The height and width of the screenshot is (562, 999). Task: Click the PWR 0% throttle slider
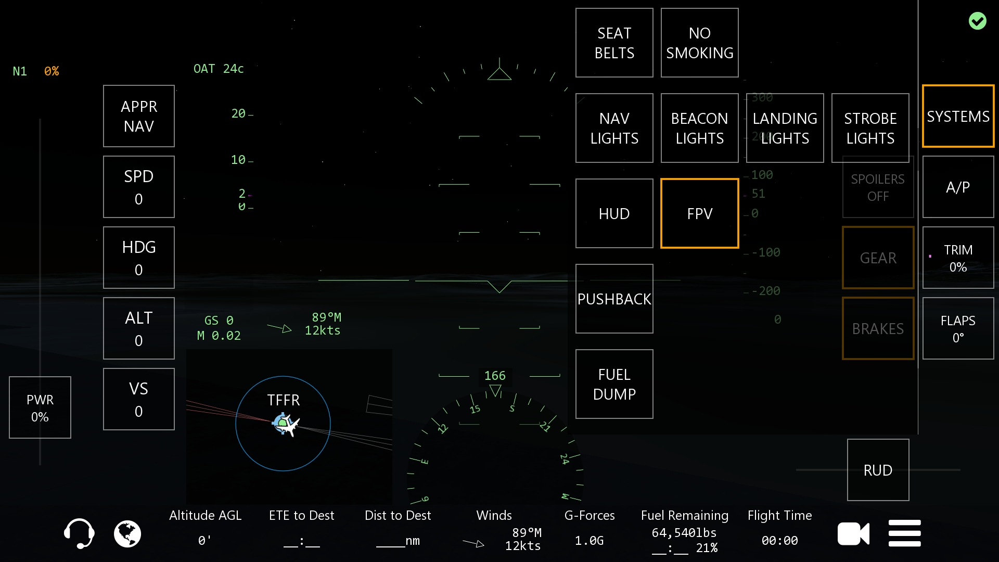(40, 407)
